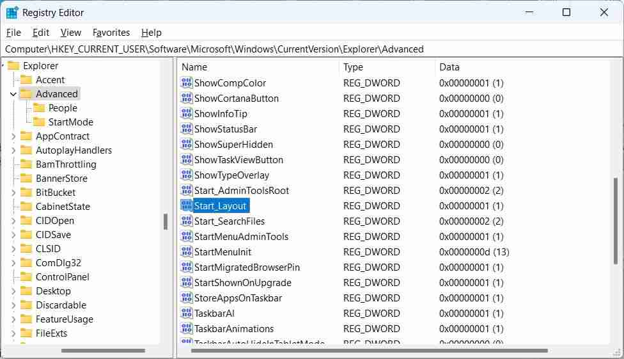Collapse the Advanced key in the tree

pyautogui.click(x=13, y=94)
